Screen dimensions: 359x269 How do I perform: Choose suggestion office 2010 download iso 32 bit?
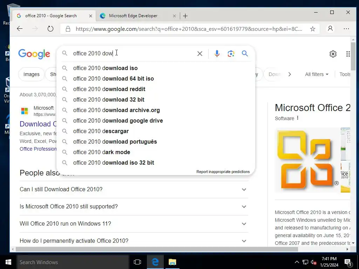tap(156, 163)
